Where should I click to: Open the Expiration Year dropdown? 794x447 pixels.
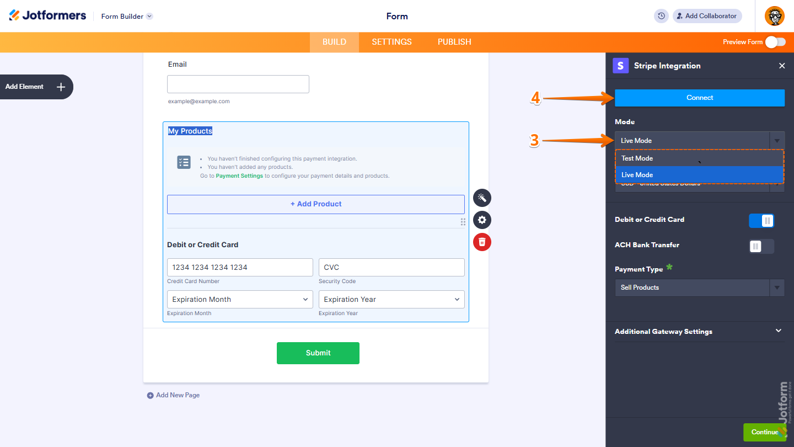click(391, 300)
